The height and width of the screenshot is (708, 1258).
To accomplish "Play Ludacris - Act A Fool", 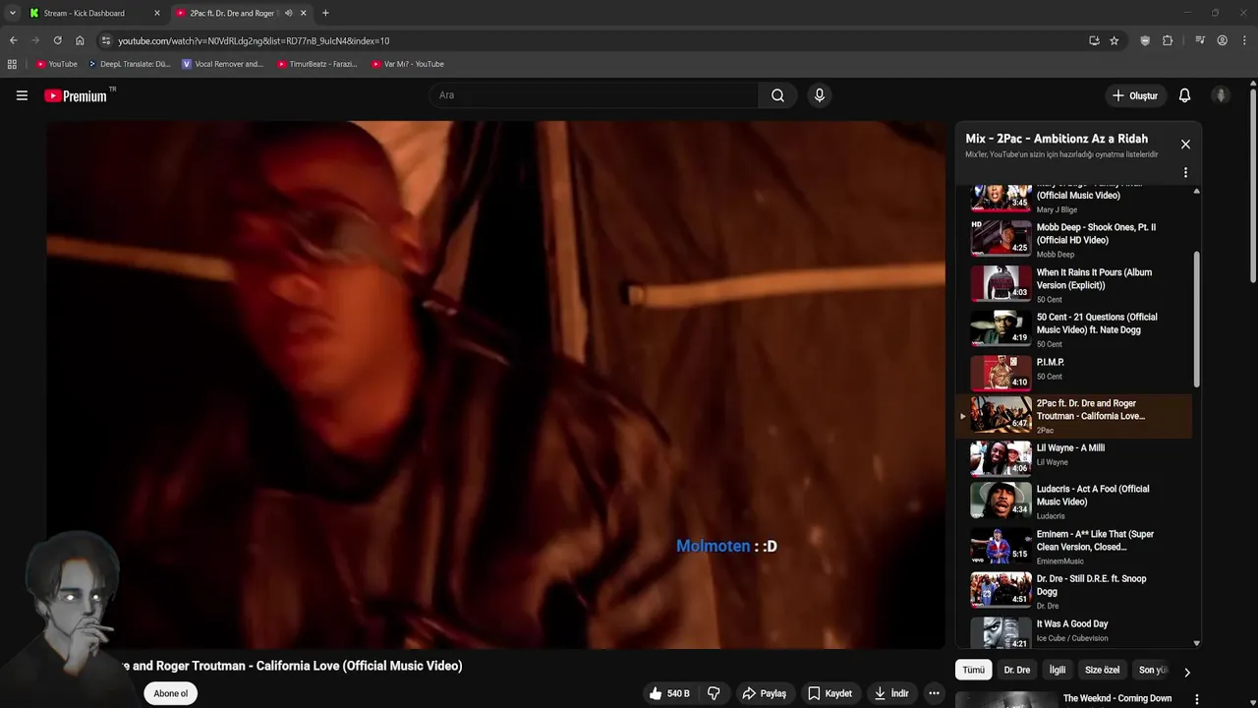I will coord(1073,501).
